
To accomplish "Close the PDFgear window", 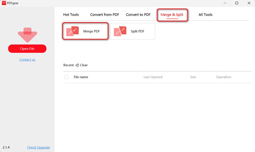I will [x=249, y=3].
